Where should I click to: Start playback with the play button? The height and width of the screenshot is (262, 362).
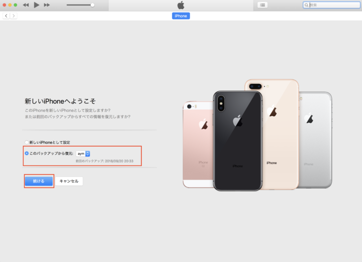(x=37, y=5)
